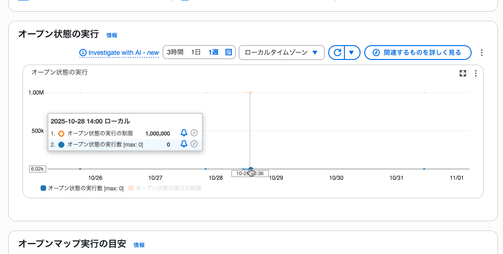This screenshot has width=503, height=254.
Task: Click the refresh graph icon
Action: pos(337,53)
